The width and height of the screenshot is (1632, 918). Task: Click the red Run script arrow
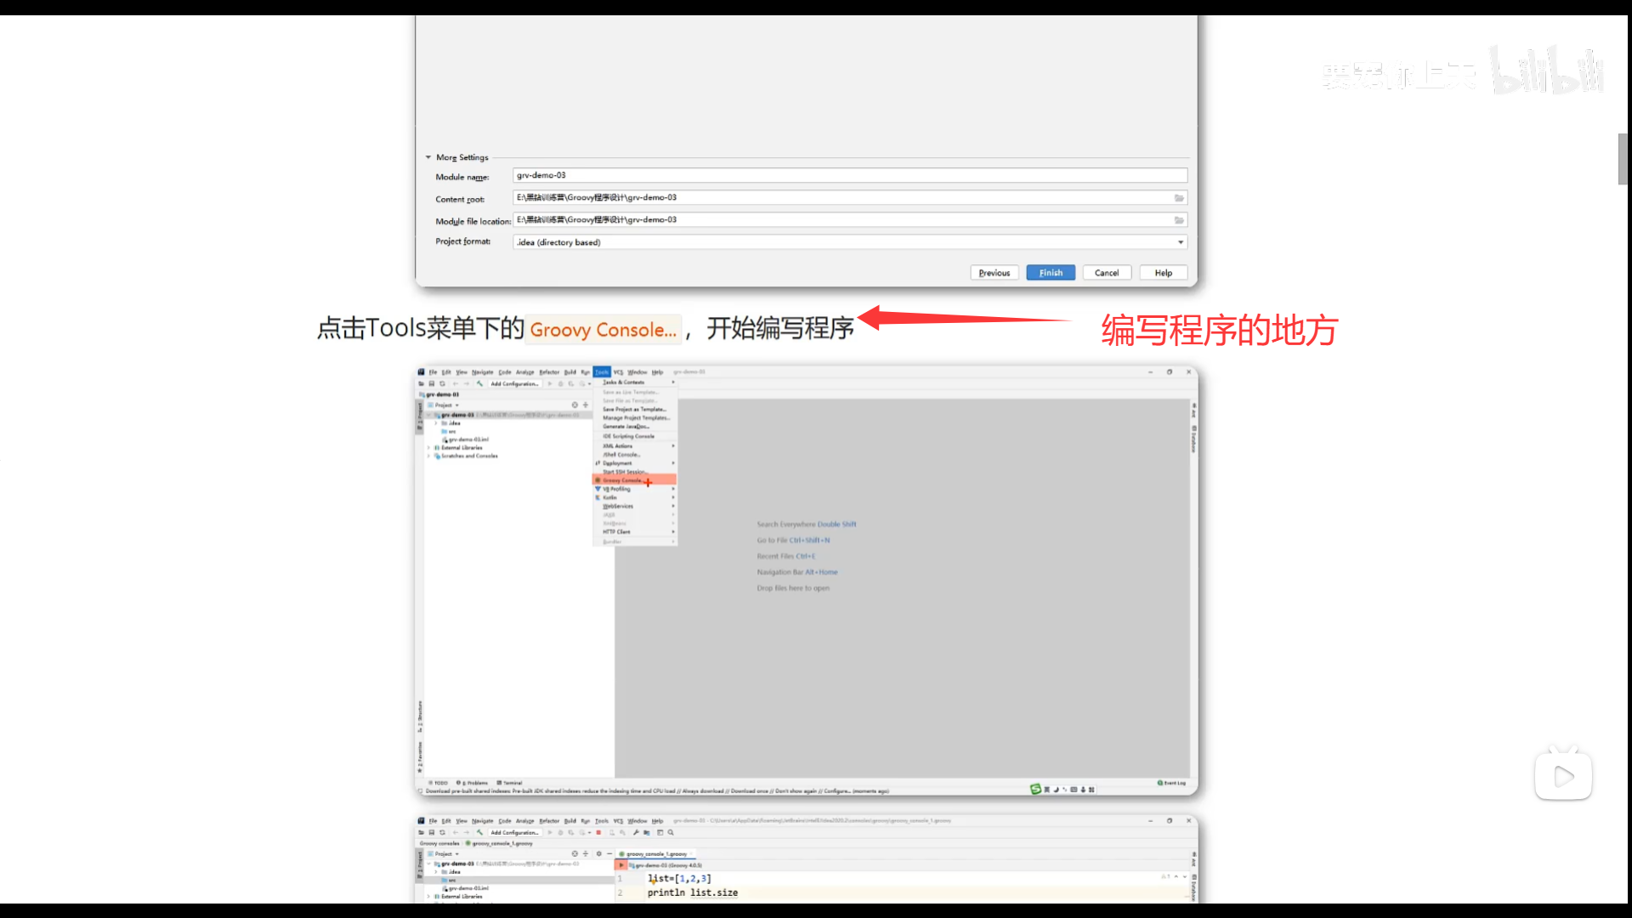coord(621,864)
